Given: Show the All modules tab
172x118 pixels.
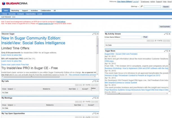Looking at the screenshot, I should tap(55, 11).
